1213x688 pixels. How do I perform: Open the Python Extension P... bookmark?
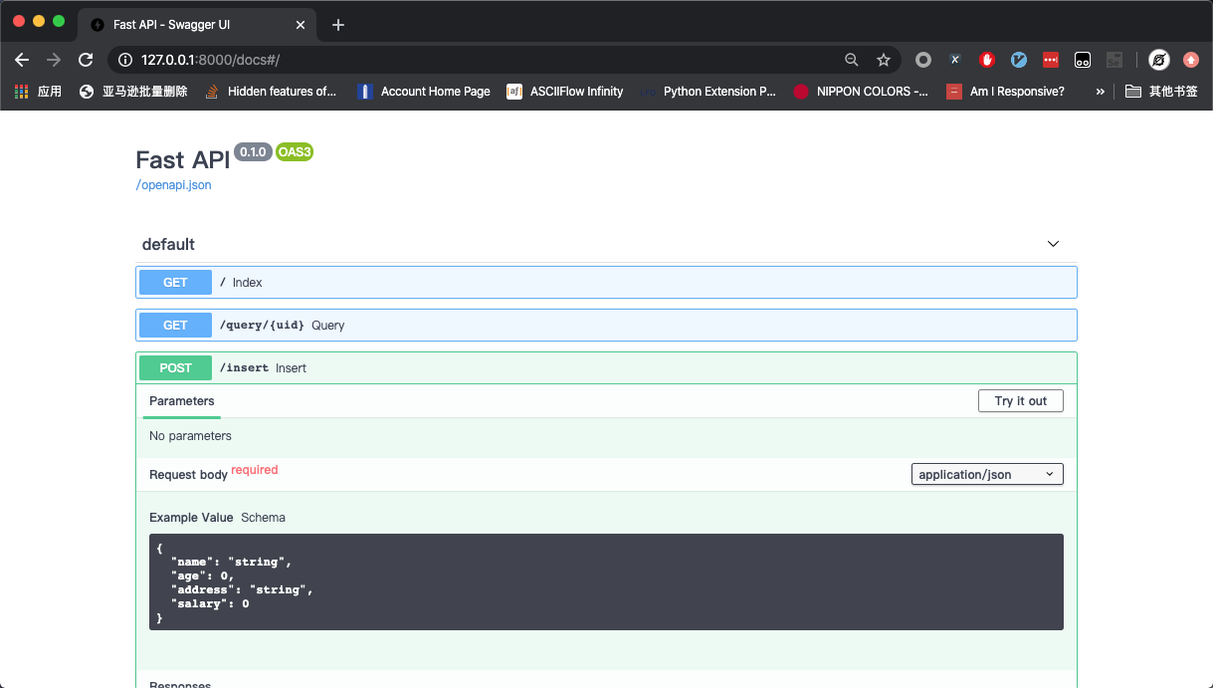pos(708,92)
